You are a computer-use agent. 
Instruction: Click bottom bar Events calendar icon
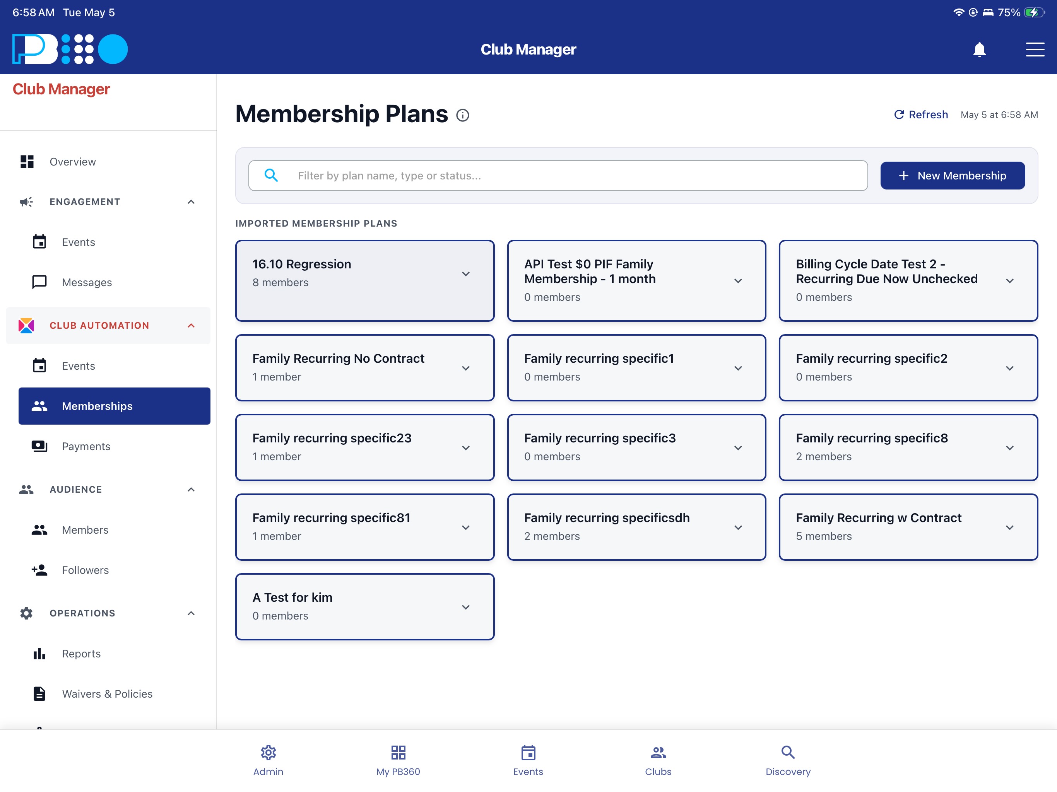(528, 752)
